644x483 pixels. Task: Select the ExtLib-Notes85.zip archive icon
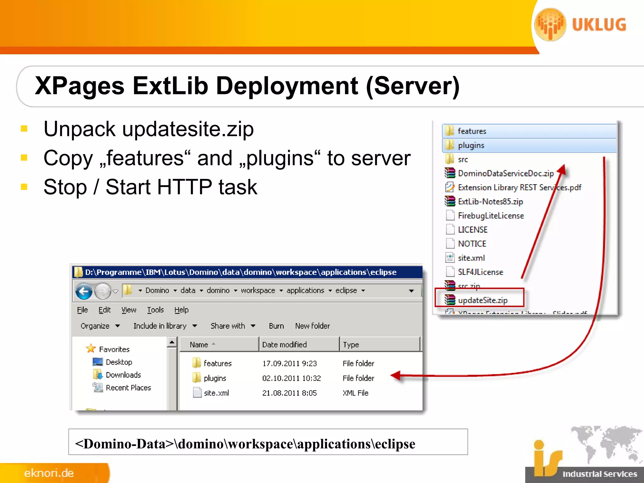pyautogui.click(x=450, y=201)
